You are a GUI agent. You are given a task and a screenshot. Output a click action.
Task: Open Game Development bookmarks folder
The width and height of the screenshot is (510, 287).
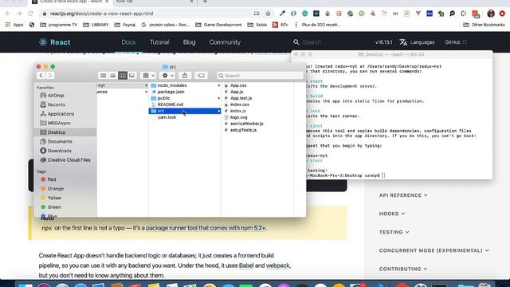point(218,25)
